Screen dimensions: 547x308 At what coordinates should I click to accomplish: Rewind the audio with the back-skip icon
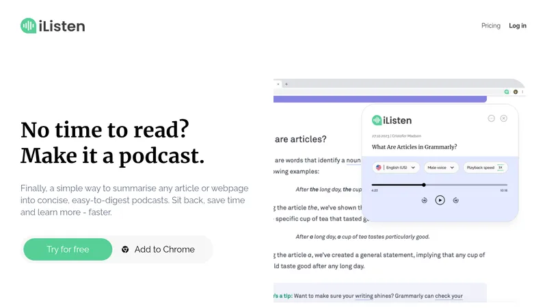click(x=424, y=201)
